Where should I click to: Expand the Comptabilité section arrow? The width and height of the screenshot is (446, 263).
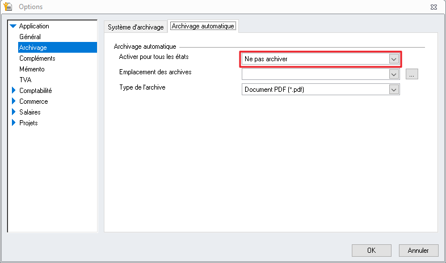14,91
